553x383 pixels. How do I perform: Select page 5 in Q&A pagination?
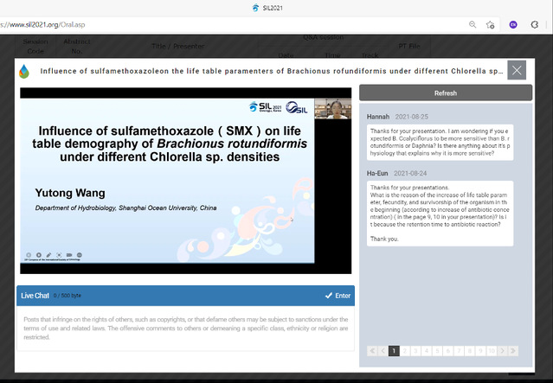[x=439, y=351]
